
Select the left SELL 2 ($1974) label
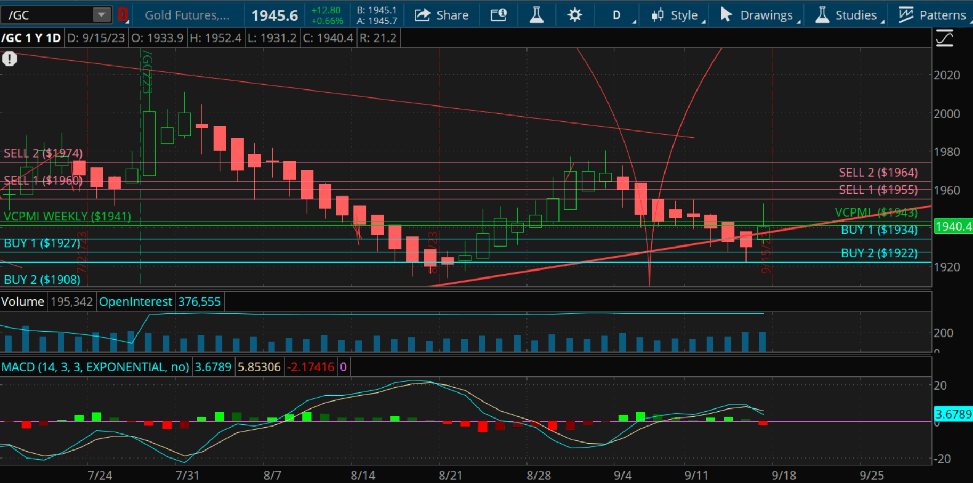click(x=43, y=153)
